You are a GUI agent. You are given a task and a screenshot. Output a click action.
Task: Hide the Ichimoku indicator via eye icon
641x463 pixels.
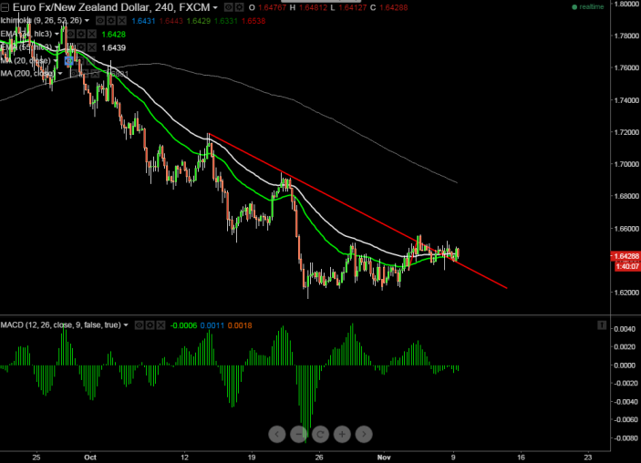click(100, 20)
